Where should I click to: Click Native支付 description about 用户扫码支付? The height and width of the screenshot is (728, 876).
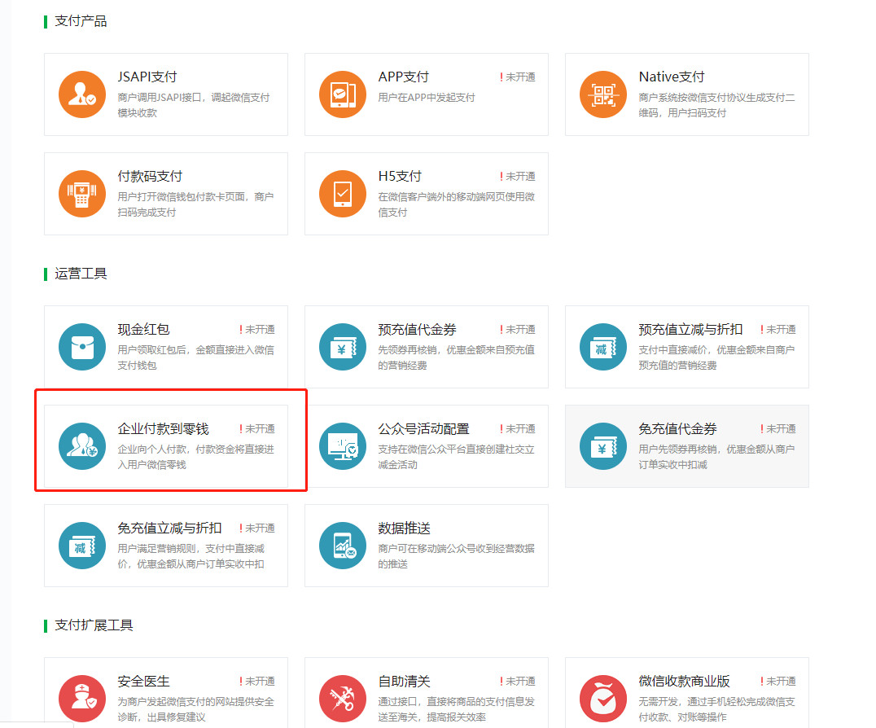pos(716,105)
